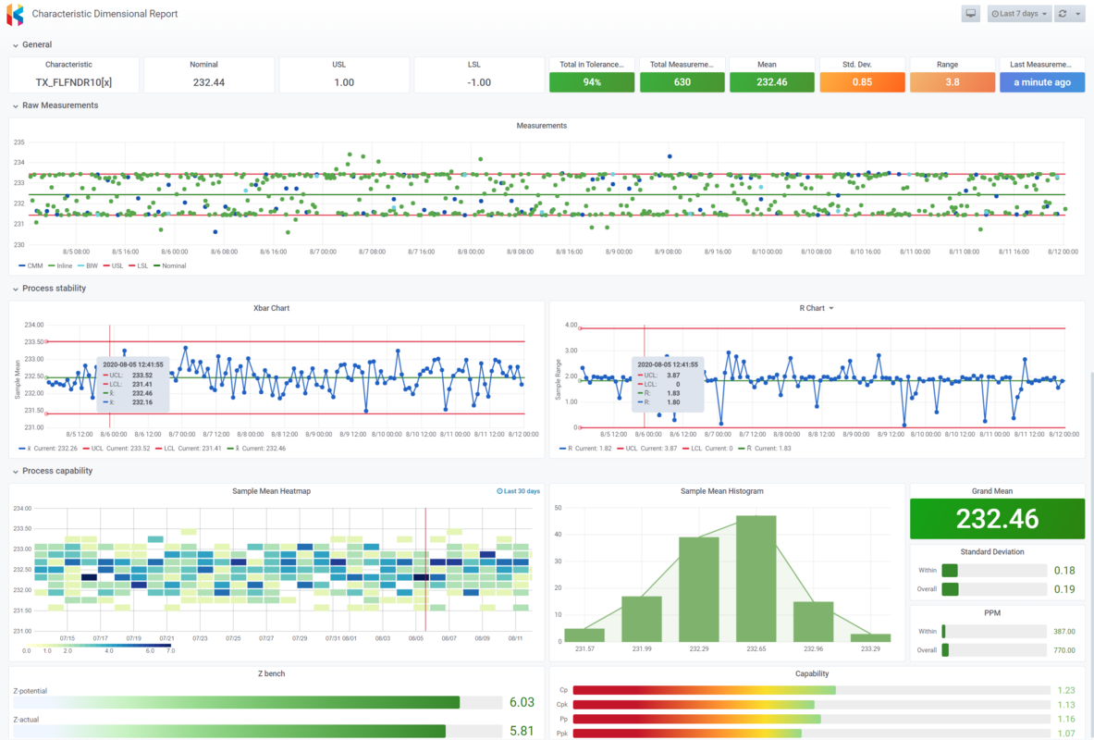Viewport: 1094px width, 740px height.
Task: Click the Process stability row title
Action: tap(54, 289)
